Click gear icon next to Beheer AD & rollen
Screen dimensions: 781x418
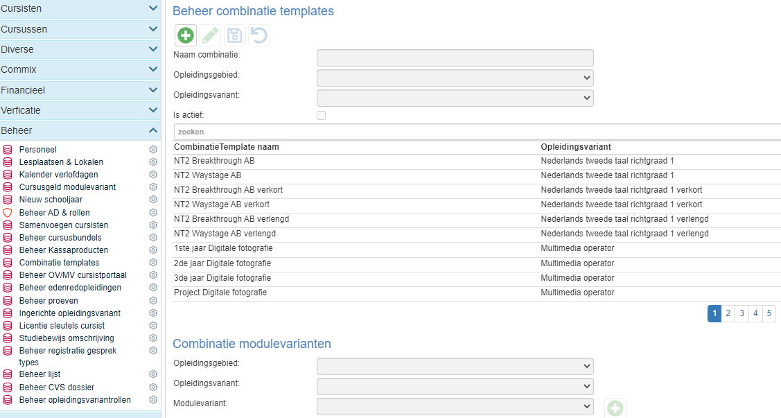coord(153,213)
